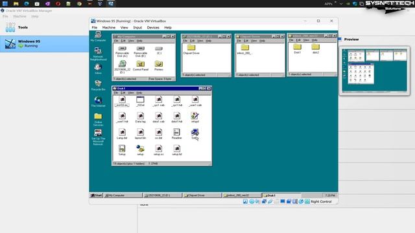This screenshot has width=415, height=233.
Task: Select Chipset Driver folder icon
Action: point(191,49)
